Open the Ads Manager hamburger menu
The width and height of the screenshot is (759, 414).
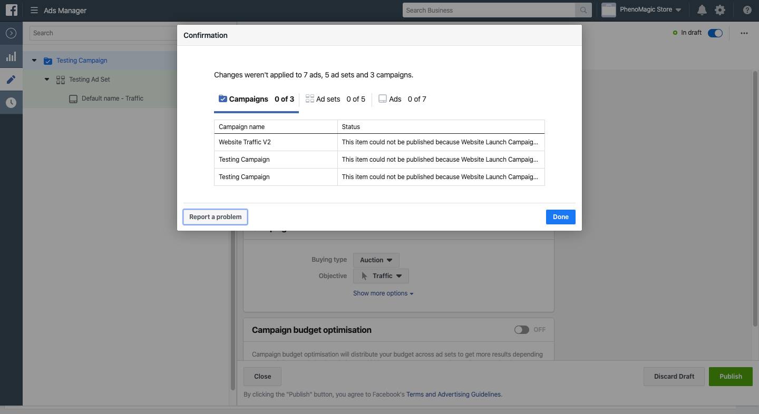click(x=34, y=10)
